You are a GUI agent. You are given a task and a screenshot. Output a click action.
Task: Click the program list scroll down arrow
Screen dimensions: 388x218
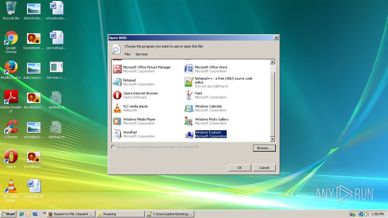[x=272, y=139]
